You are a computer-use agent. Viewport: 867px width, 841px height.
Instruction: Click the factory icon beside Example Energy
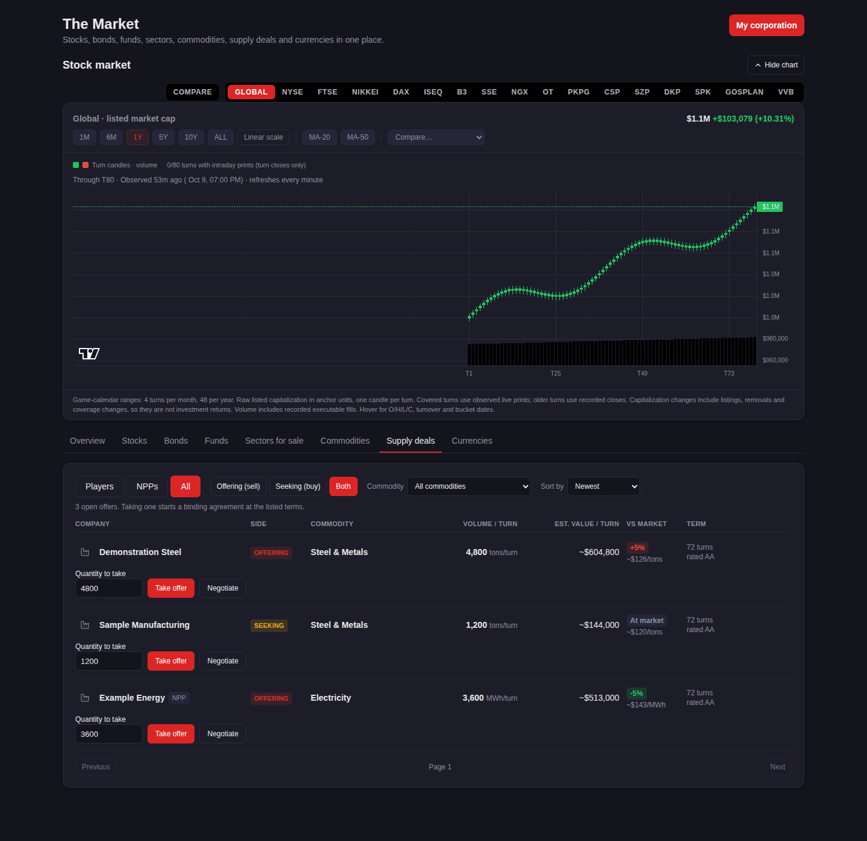[85, 698]
